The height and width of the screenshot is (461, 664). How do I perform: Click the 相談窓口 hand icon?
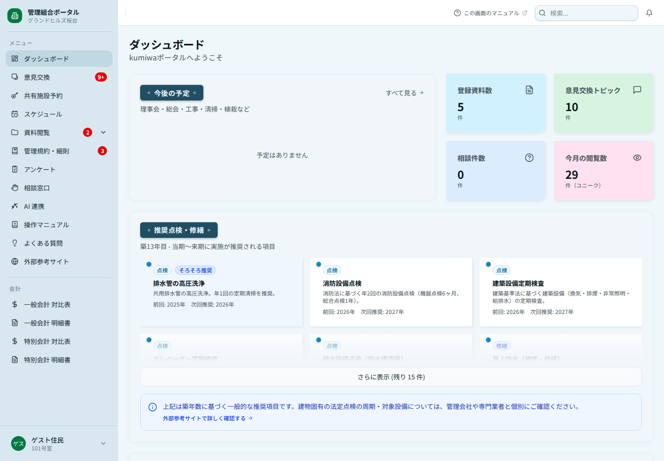[x=15, y=188]
